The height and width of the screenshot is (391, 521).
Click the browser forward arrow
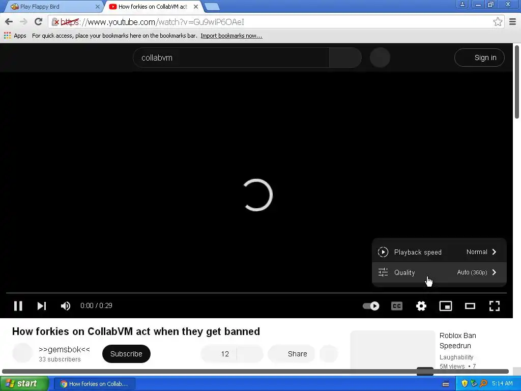click(x=23, y=22)
